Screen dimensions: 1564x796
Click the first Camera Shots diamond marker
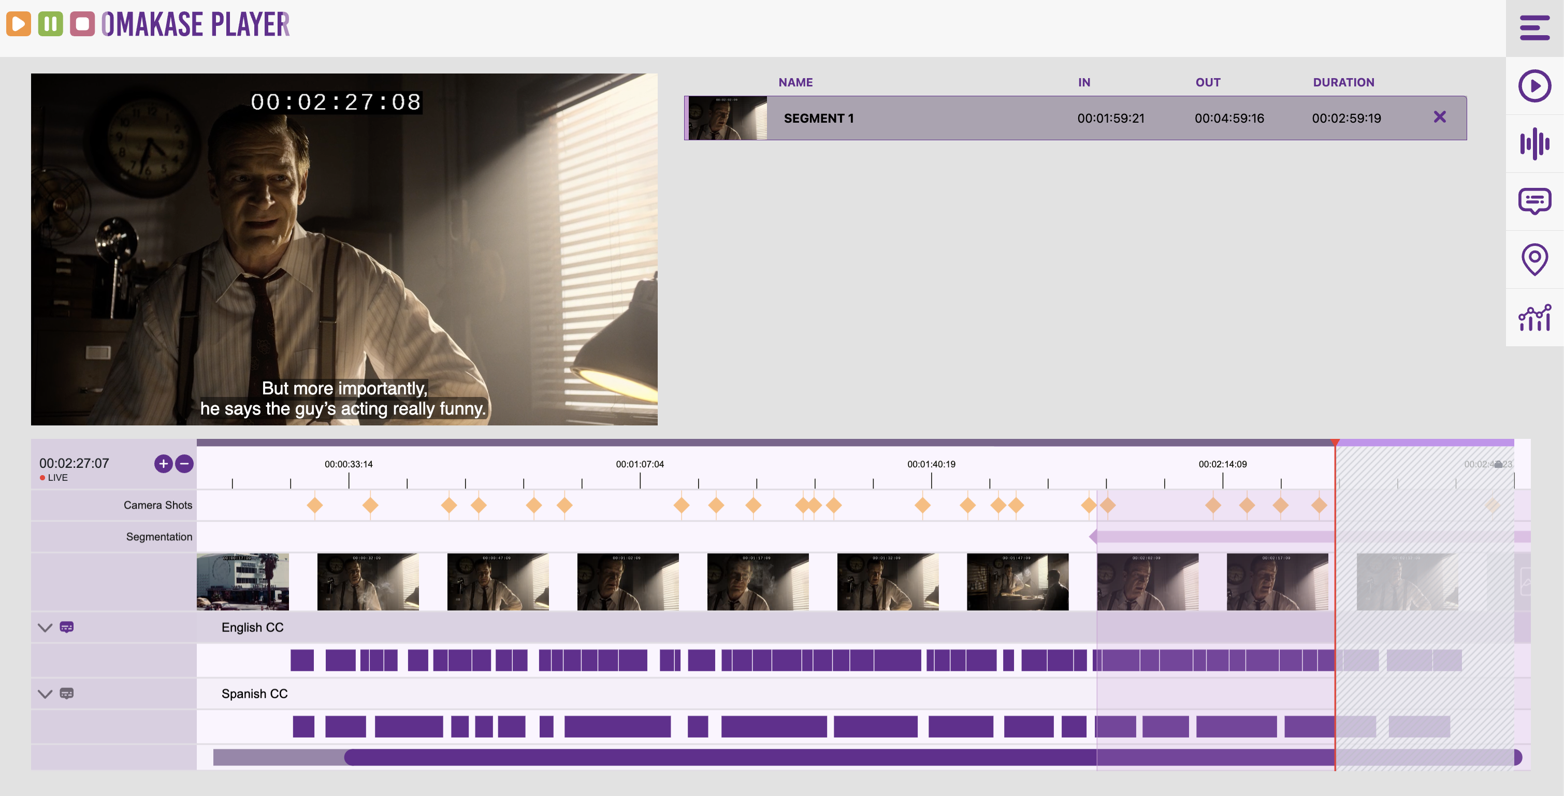point(314,505)
